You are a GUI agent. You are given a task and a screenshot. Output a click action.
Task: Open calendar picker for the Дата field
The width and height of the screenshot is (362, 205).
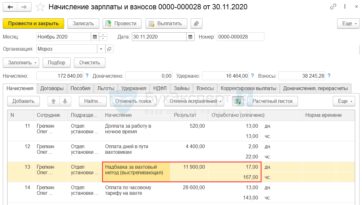190,37
